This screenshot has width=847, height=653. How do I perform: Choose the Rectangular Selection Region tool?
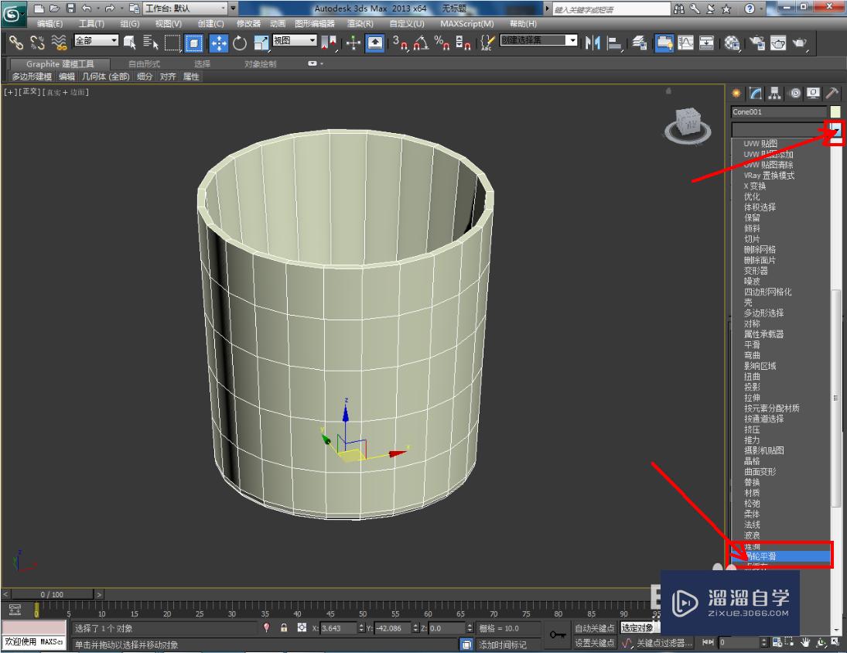(x=172, y=43)
